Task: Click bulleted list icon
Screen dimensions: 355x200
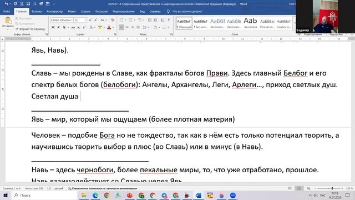Action: pyautogui.click(x=121, y=20)
